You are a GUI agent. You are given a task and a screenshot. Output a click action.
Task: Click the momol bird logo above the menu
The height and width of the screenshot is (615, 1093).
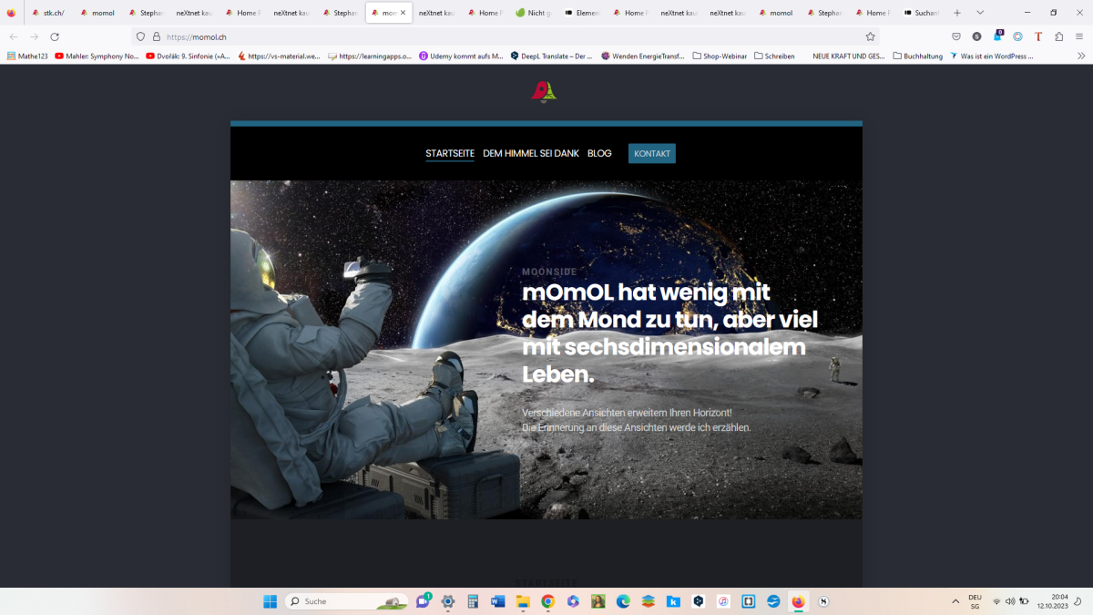pyautogui.click(x=544, y=91)
